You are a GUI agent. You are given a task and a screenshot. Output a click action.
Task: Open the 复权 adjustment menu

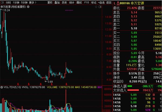coord(50,2)
